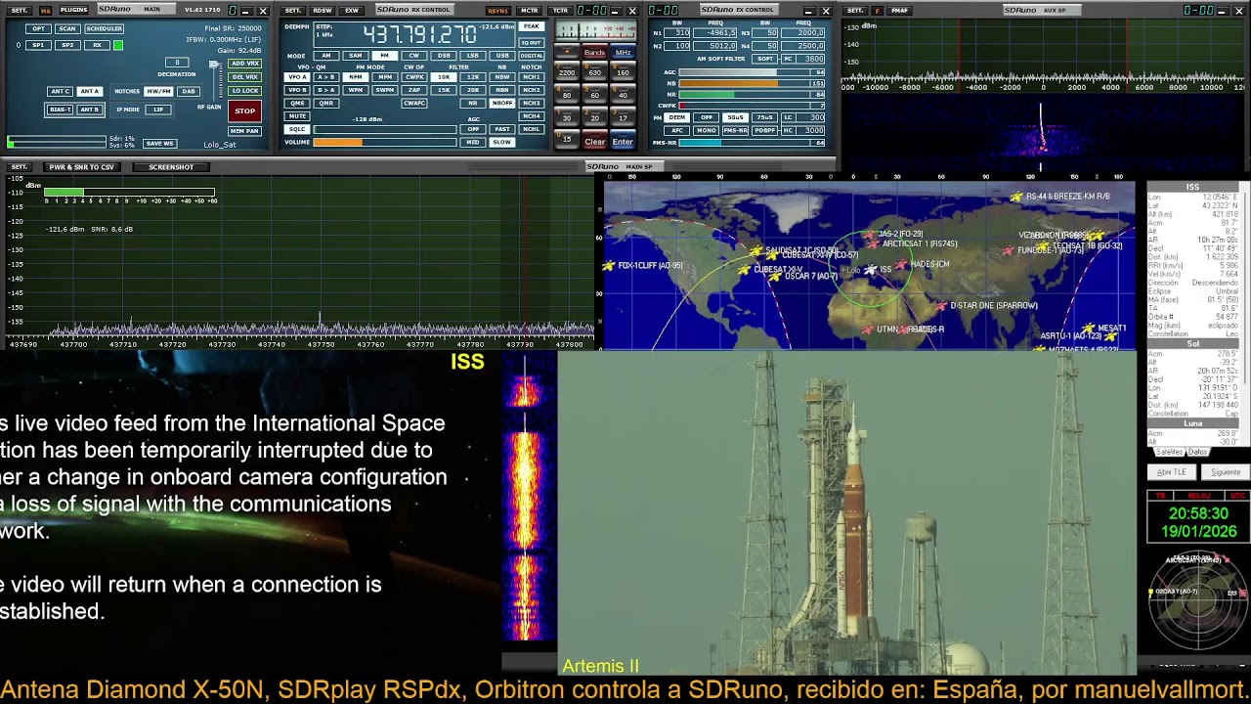
Task: Toggle LO LOCK
Action: (x=244, y=91)
